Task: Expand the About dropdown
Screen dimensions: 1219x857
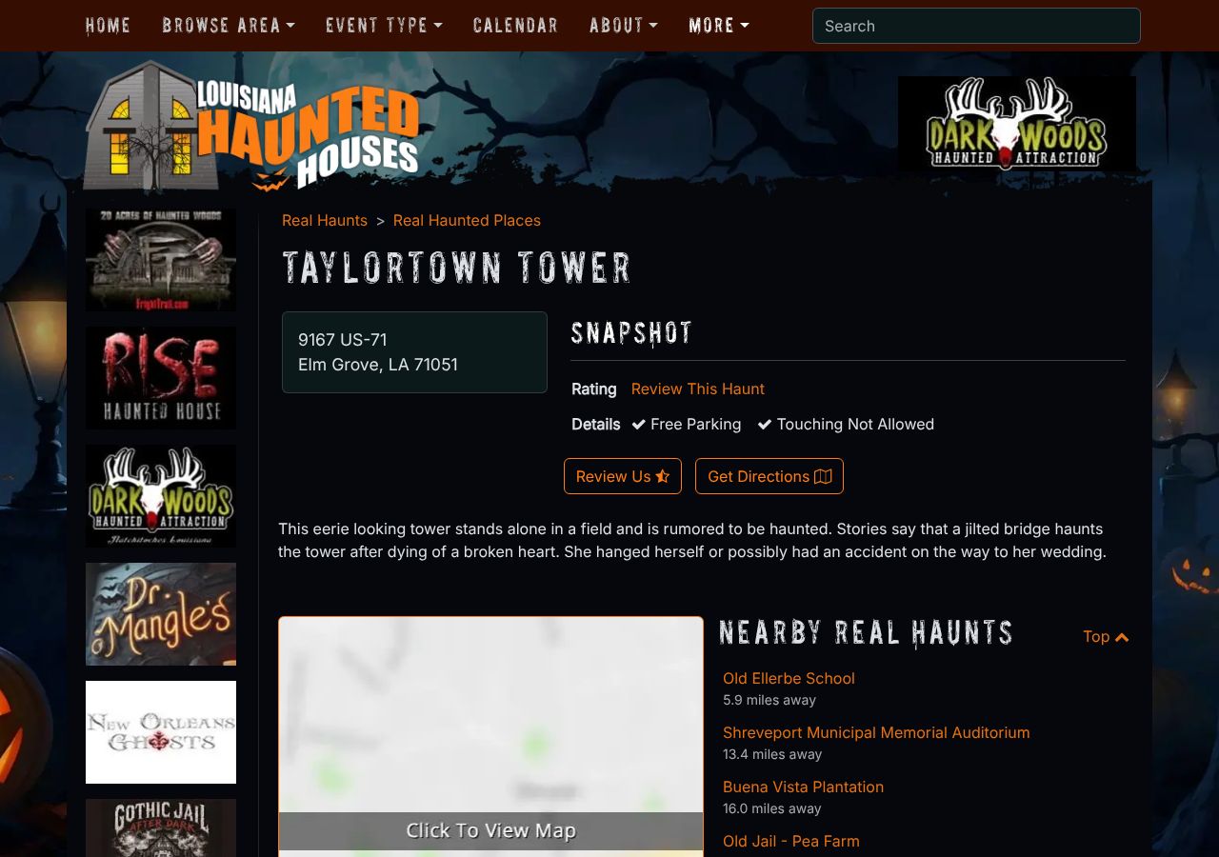Action: (623, 26)
